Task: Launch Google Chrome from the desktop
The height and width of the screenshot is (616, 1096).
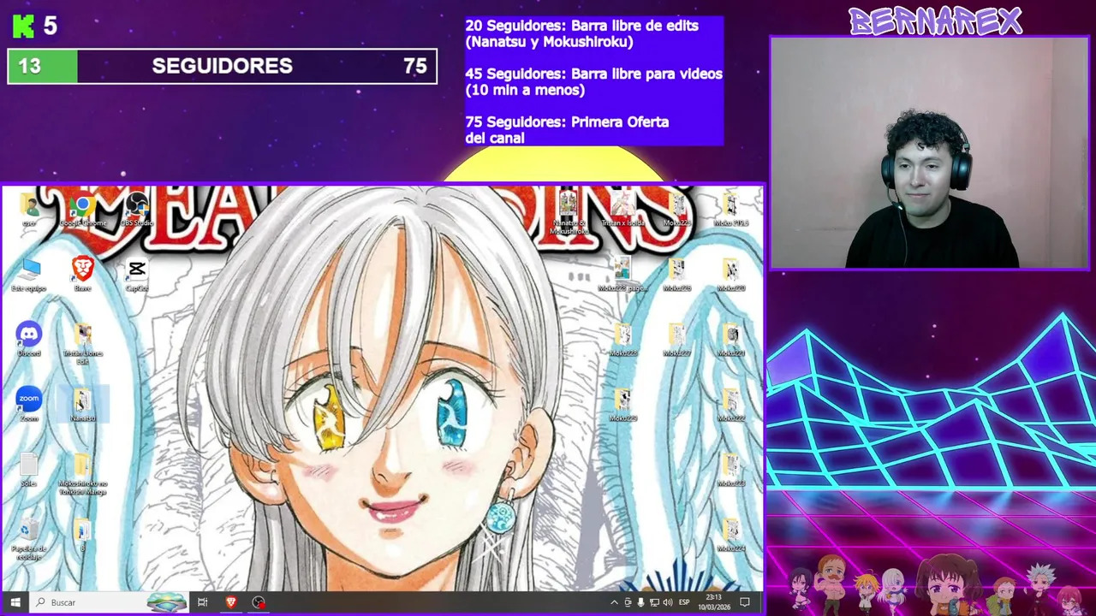Action: point(83,210)
